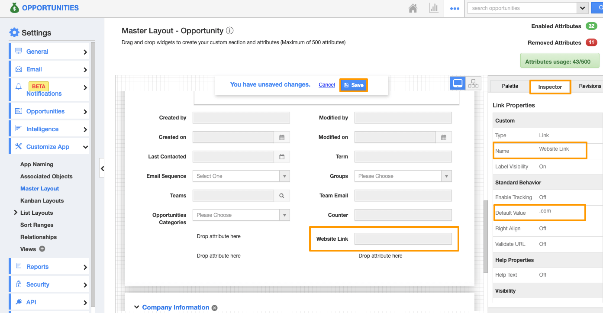Save the unsaved layout changes

point(353,85)
